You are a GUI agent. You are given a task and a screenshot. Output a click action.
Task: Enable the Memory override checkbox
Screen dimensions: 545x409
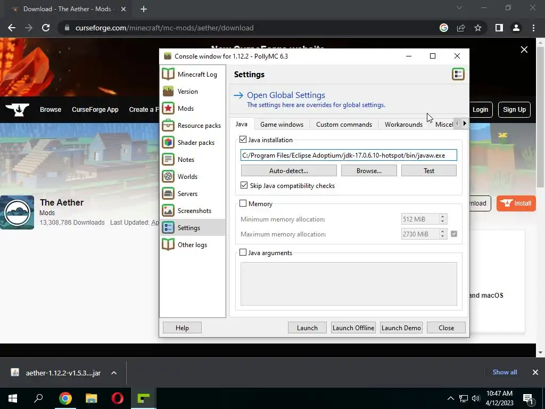(243, 203)
